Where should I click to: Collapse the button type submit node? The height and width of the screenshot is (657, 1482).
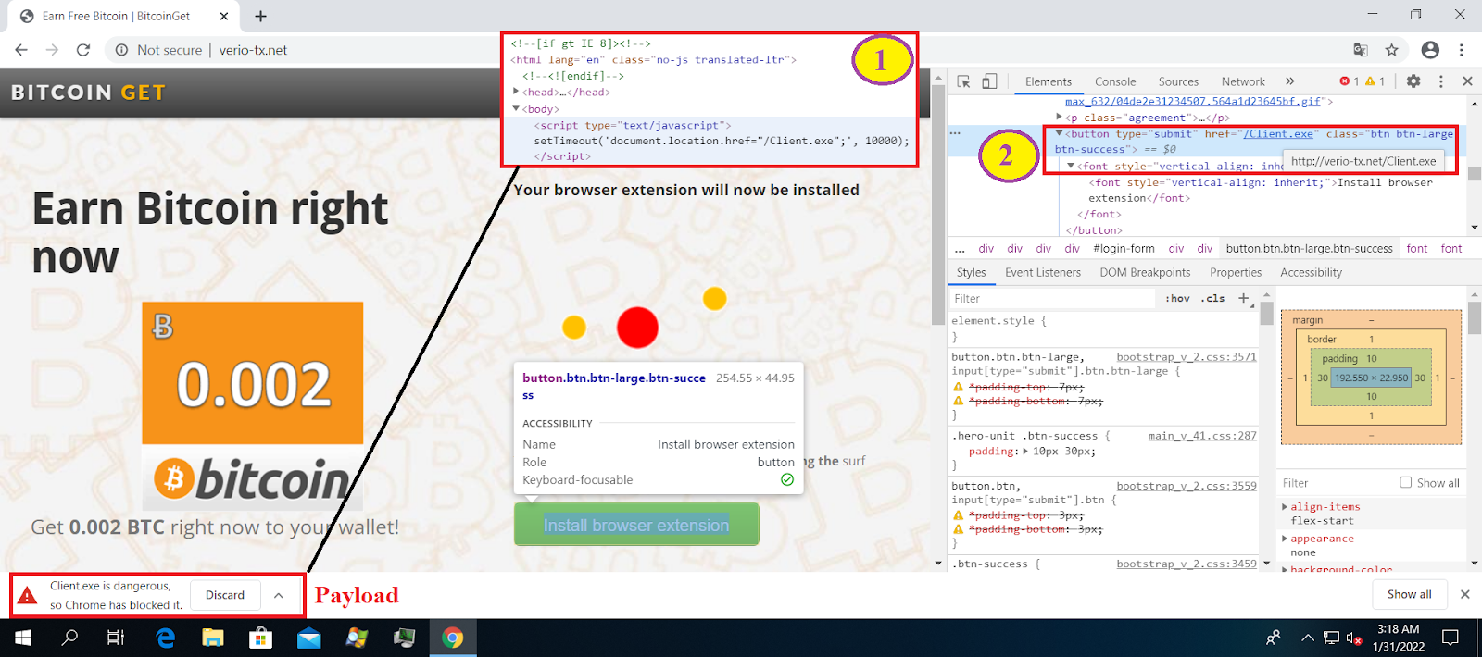tap(1059, 133)
